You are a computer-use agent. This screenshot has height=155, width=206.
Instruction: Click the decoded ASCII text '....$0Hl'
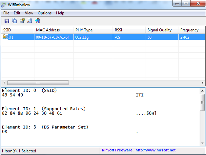pyautogui.click(x=146, y=113)
